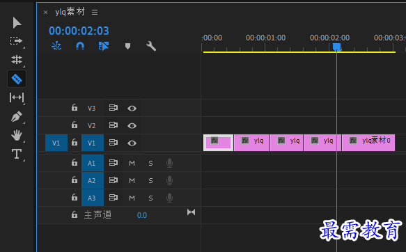Toggle lock on track V3
406x252 pixels.
75,108
